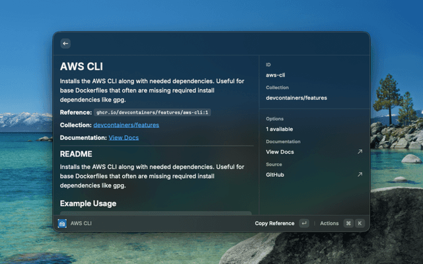Click the arrow icon beside GitHub source
This screenshot has height=264, width=423.
(x=360, y=175)
